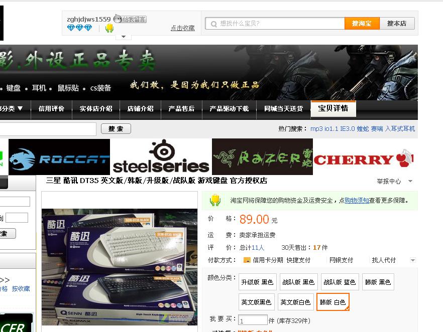Open the 产品驱动下载 nav tab
This screenshot has width=443, height=332.
click(229, 109)
